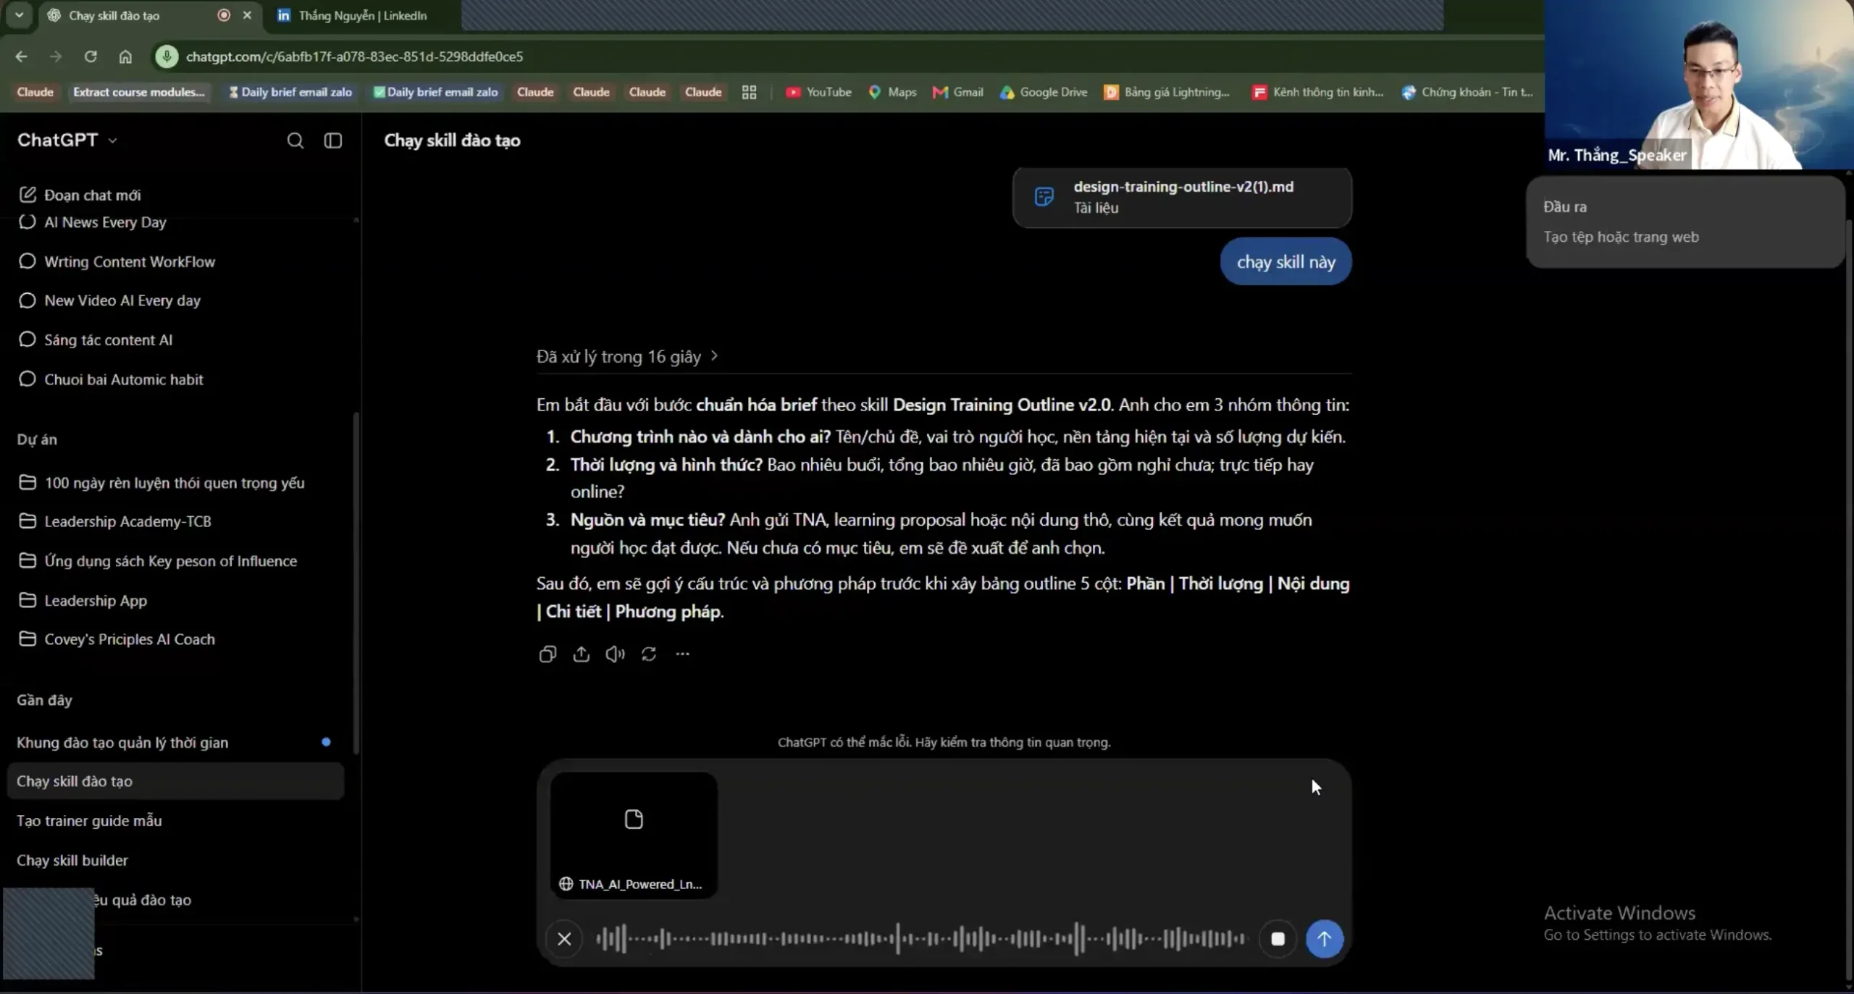Open the Google Drive bookmark
The width and height of the screenshot is (1854, 994).
pos(1044,92)
